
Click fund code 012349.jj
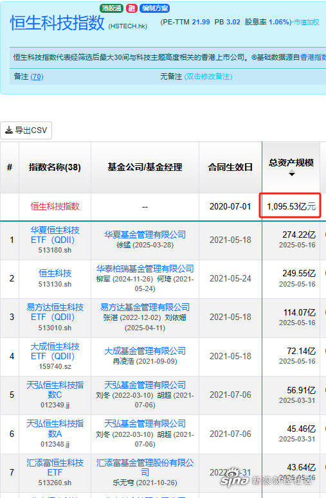pyautogui.click(x=55, y=405)
